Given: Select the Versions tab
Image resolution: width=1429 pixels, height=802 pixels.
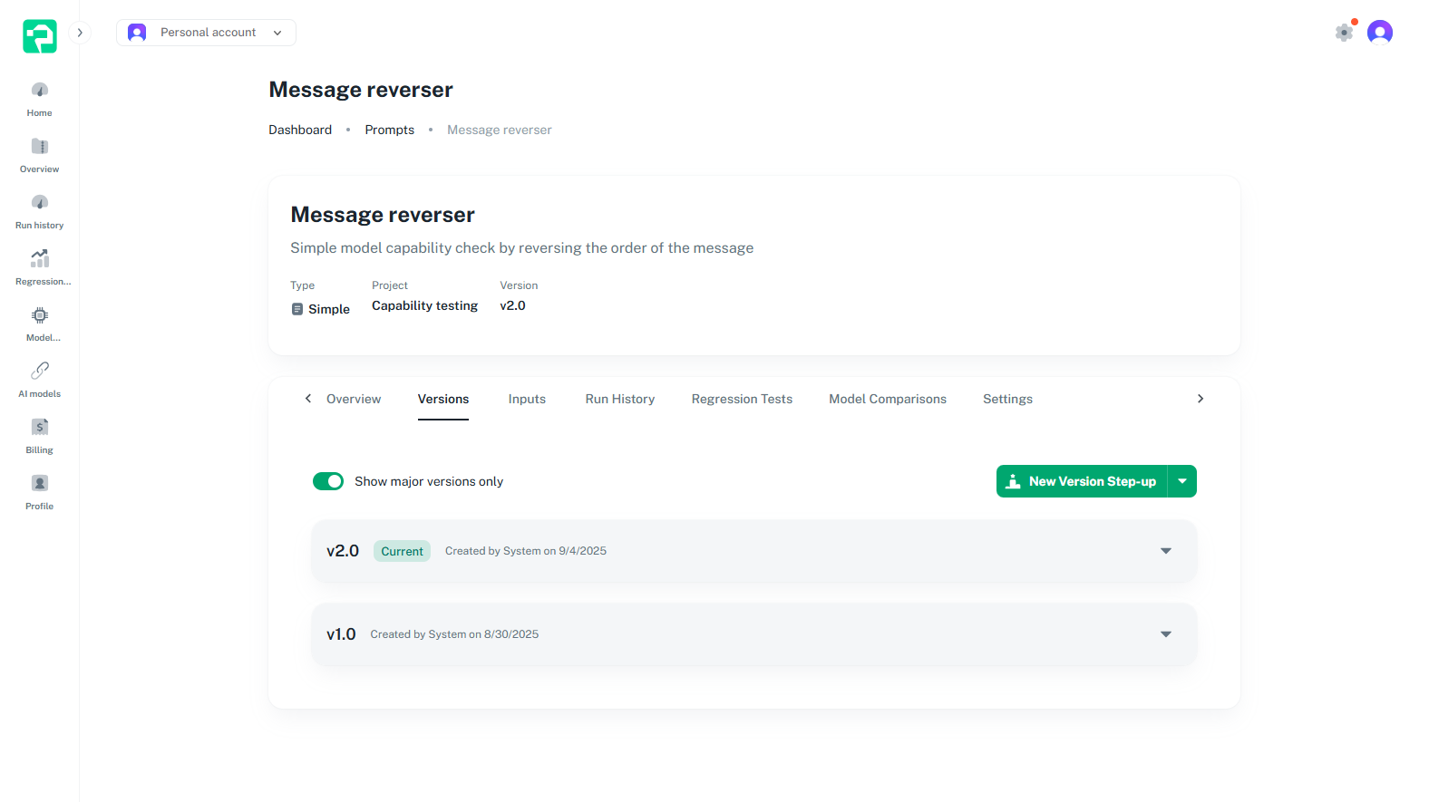Looking at the screenshot, I should tap(443, 399).
